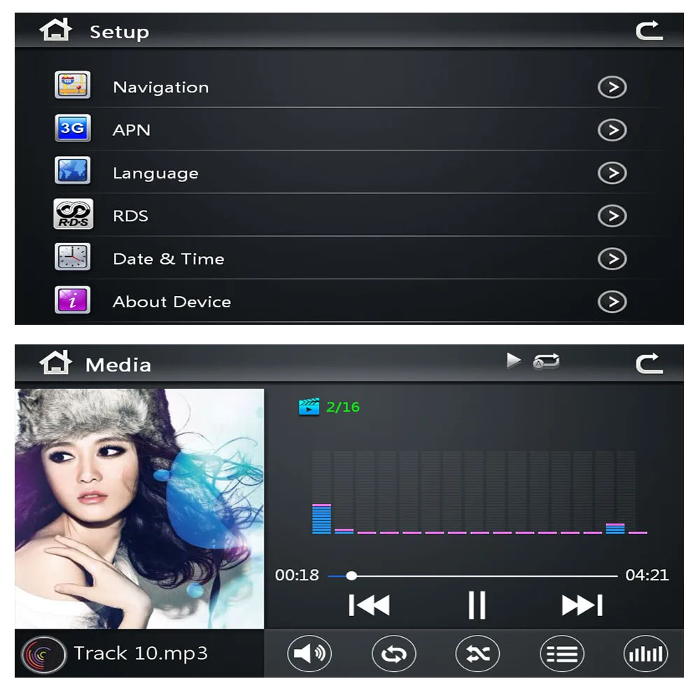Tap the home icon in Media screen
Screen dimensions: 700x700
[55, 363]
